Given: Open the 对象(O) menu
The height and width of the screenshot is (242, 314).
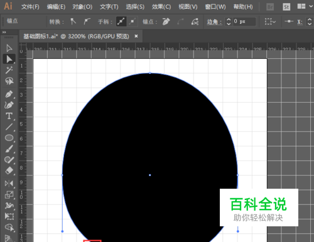Looking at the screenshot, I should coord(82,7).
